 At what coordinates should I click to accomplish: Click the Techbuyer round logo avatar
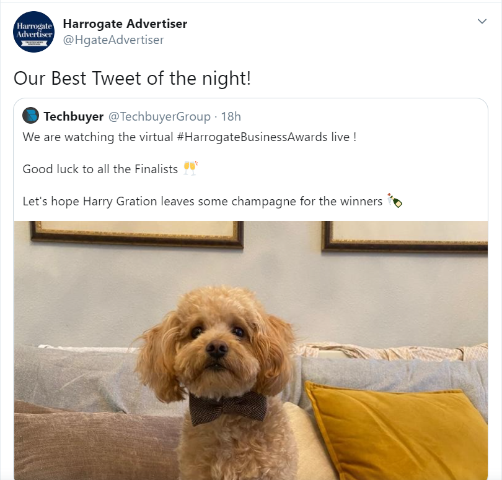coord(31,116)
